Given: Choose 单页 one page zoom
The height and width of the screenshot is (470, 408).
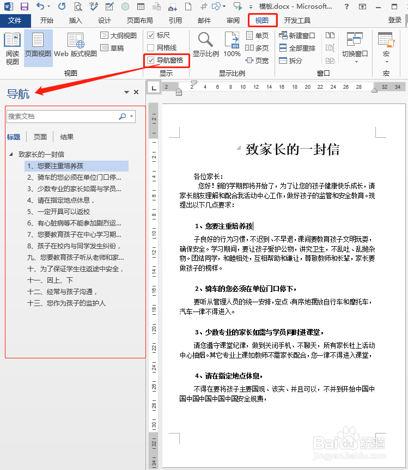Looking at the screenshot, I should tap(257, 35).
